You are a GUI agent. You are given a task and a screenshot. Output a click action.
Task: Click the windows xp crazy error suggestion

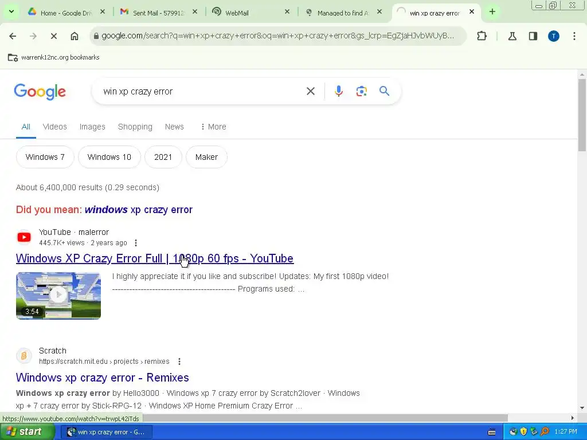coord(139,210)
